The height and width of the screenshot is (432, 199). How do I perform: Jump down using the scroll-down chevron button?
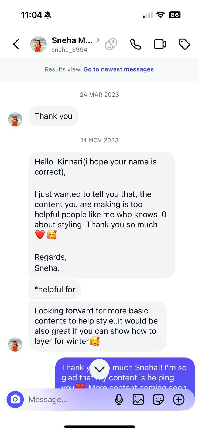click(100, 369)
